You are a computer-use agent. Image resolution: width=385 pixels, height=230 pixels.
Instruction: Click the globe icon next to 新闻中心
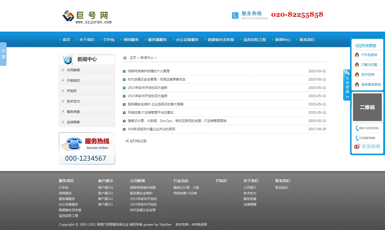(x=68, y=60)
